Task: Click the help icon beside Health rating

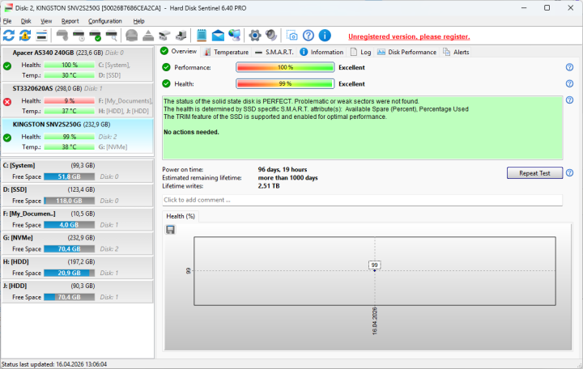Action: coord(569,83)
